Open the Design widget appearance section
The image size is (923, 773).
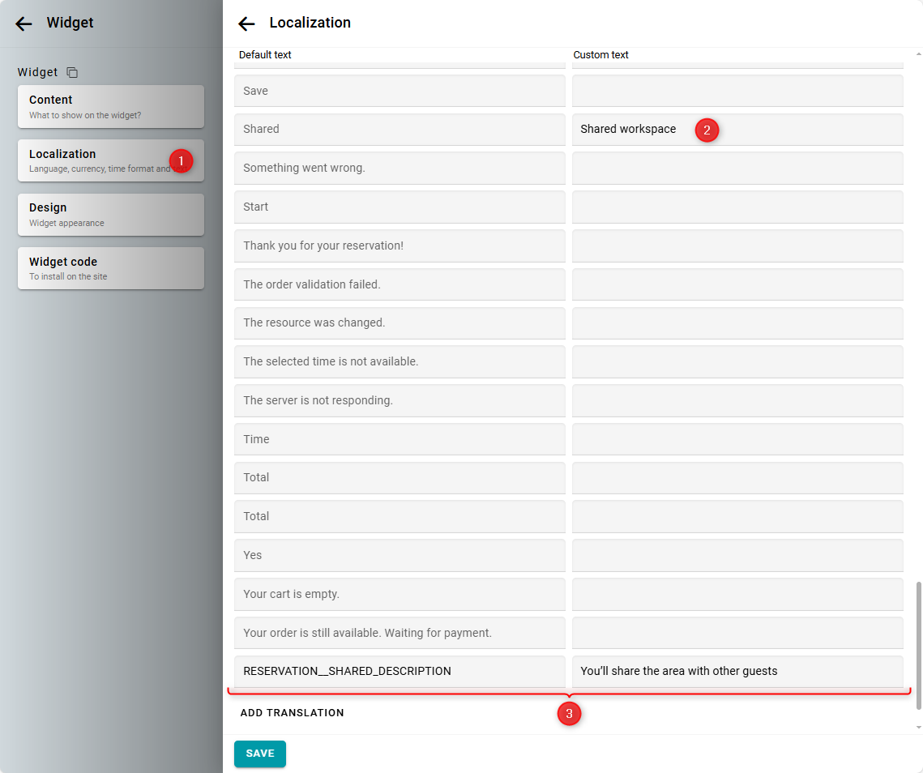click(110, 215)
